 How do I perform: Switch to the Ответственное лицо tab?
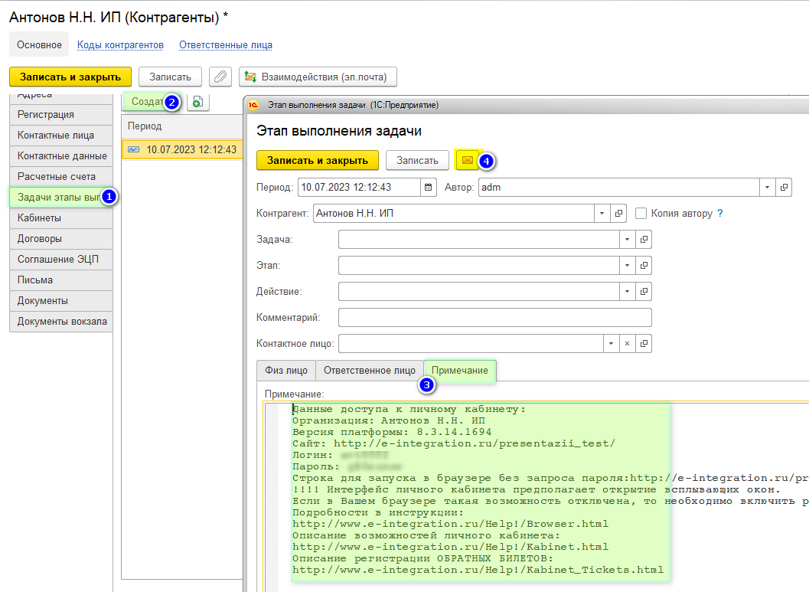370,371
